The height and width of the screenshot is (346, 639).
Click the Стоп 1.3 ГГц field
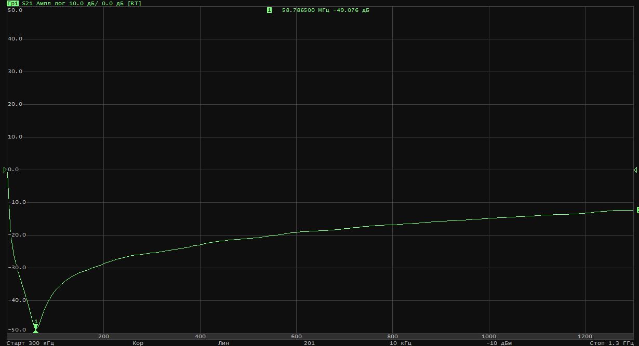[x=611, y=343]
